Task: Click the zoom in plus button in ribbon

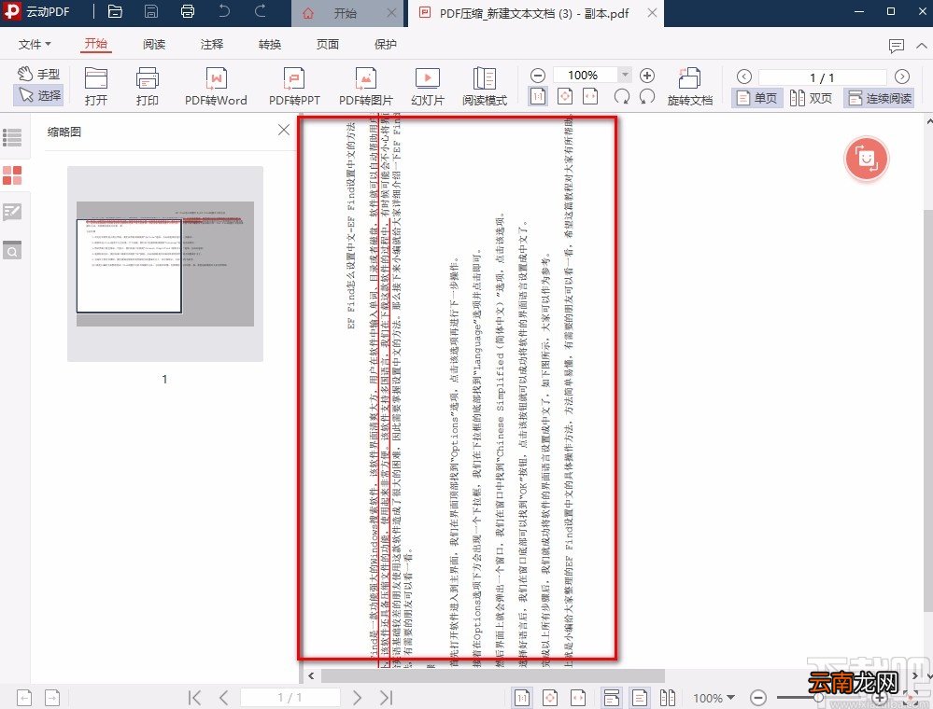Action: pos(647,76)
